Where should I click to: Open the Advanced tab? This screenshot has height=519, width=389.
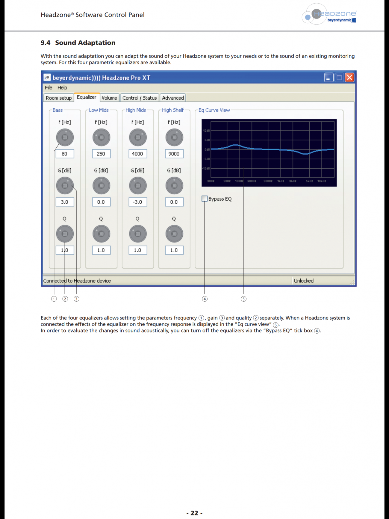[173, 98]
